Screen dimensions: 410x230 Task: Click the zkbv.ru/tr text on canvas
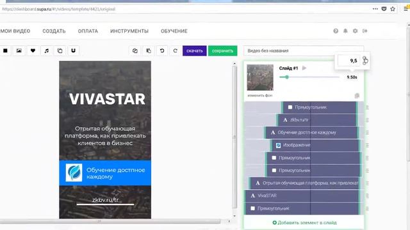click(x=105, y=200)
